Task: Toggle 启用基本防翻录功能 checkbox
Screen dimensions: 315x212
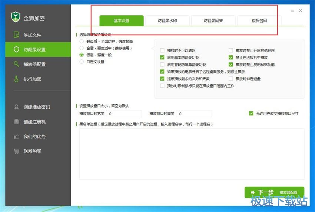Action: click(162, 58)
